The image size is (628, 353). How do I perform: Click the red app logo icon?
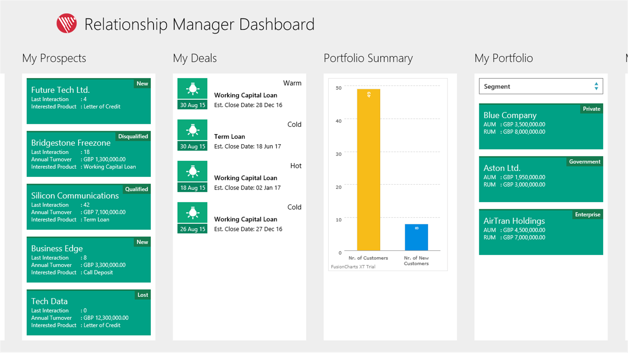[x=67, y=24]
